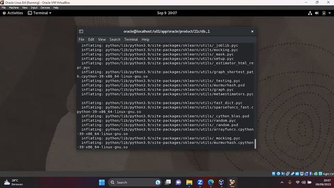
Task: Click the line ending in fast_dict.pyc
Action: point(162,103)
